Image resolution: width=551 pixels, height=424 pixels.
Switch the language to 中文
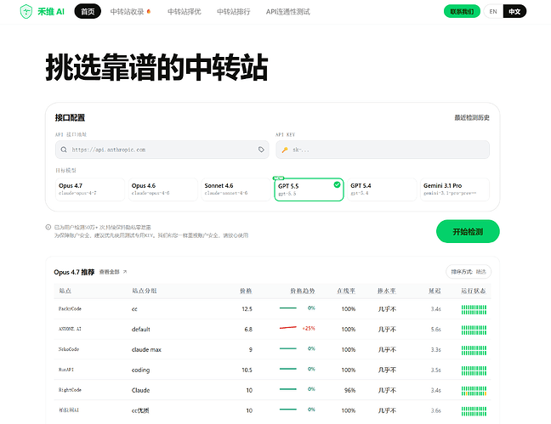[x=514, y=12]
